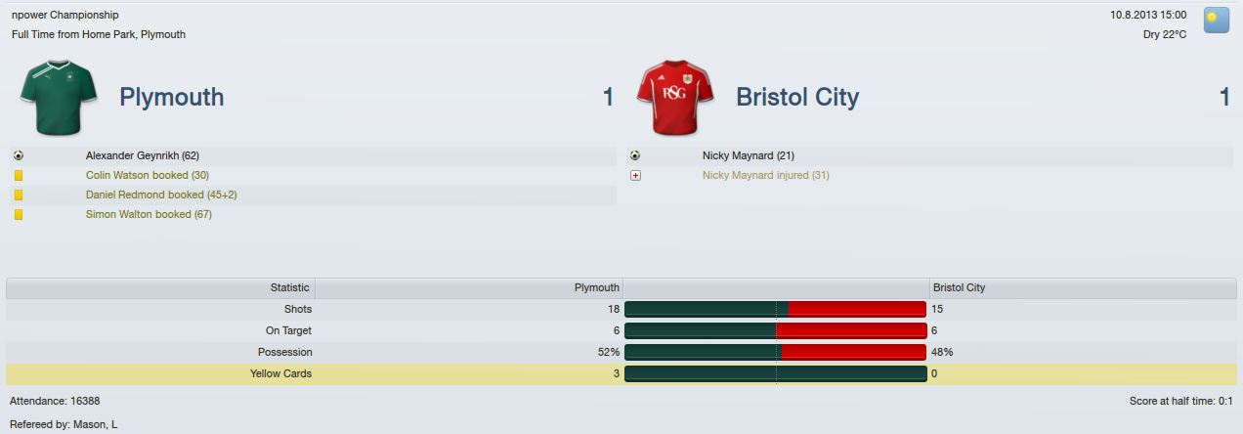Open the Bristol City team name link
Viewport: 1243px width, 434px height.
(797, 97)
